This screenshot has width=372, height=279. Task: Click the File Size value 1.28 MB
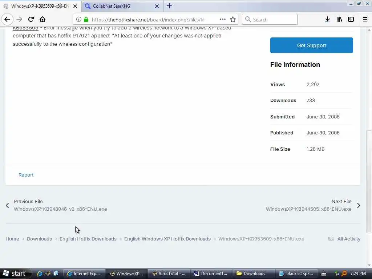coord(316,149)
